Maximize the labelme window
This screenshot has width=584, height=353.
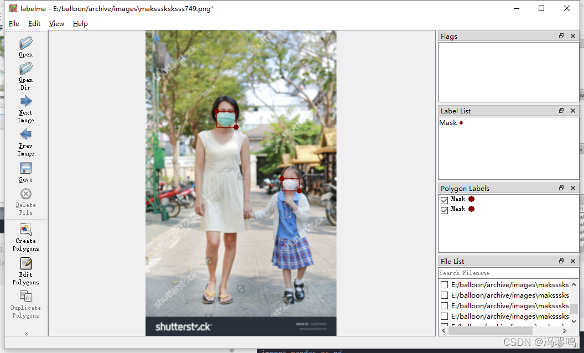(541, 8)
